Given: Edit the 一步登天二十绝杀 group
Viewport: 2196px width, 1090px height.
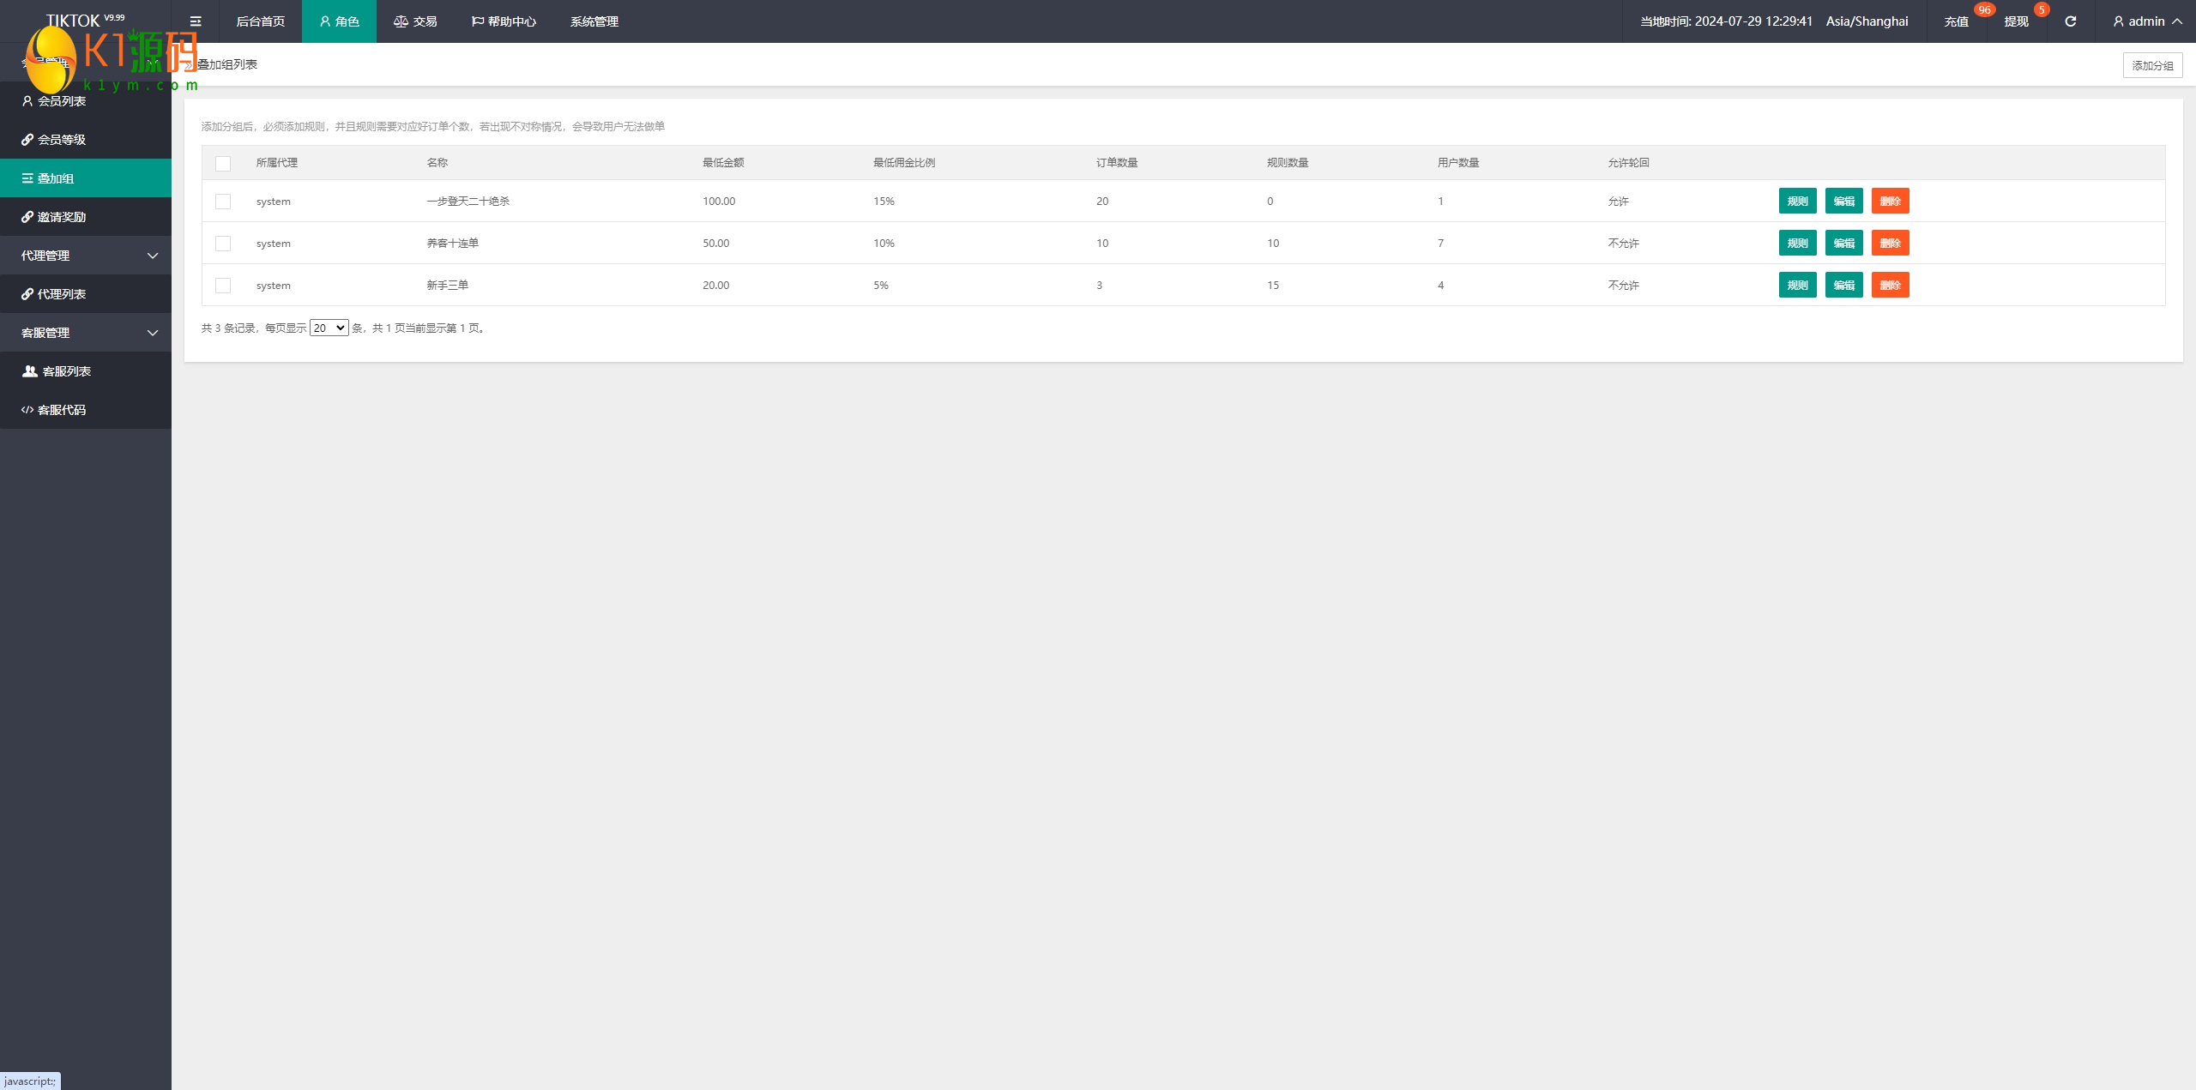Looking at the screenshot, I should [1843, 202].
